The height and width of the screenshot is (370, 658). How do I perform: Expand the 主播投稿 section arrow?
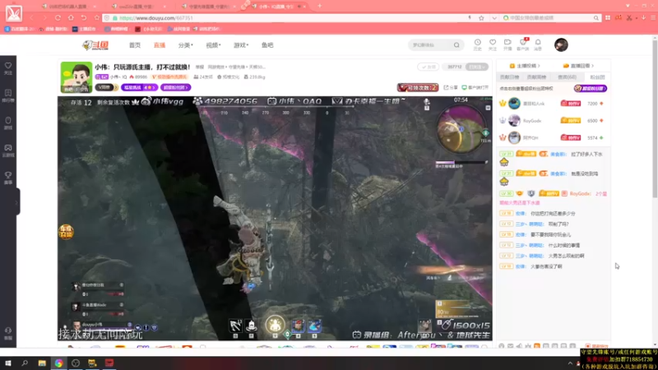pos(539,66)
